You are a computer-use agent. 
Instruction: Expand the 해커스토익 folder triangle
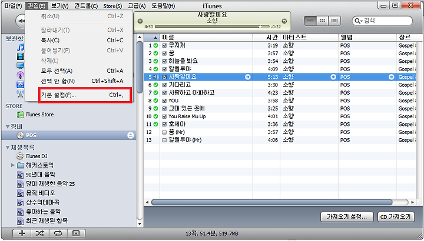[12, 165]
